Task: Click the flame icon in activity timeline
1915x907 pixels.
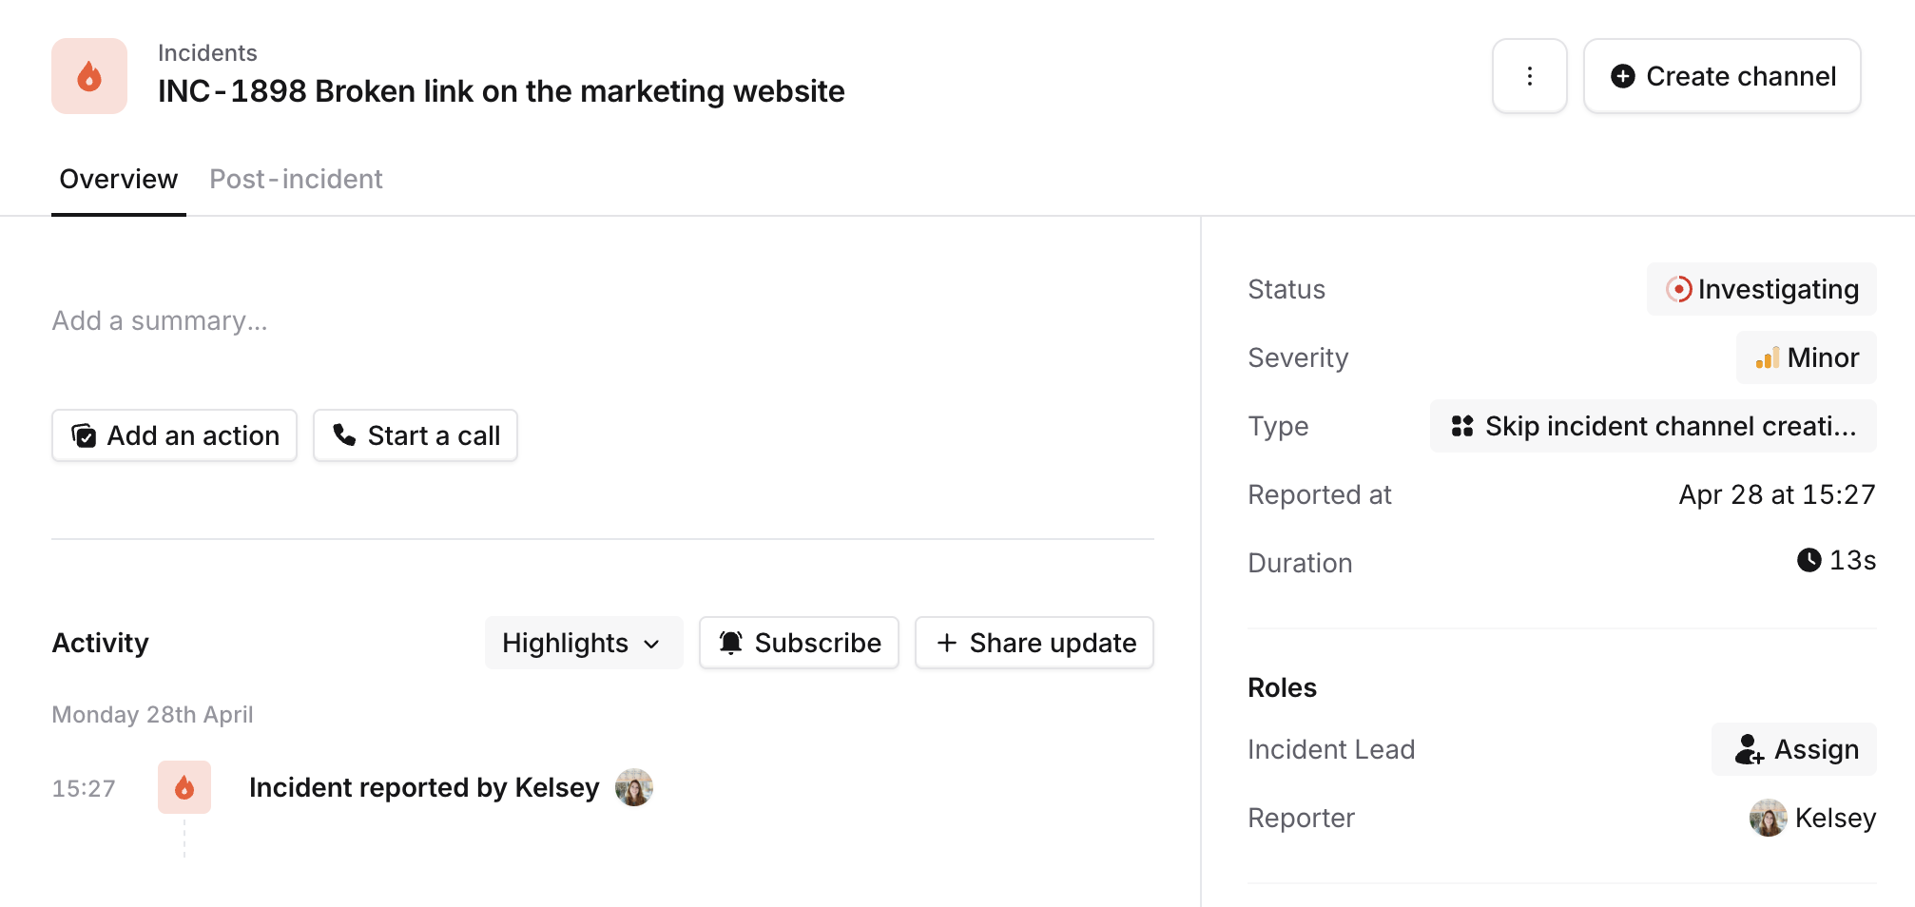Action: (184, 787)
